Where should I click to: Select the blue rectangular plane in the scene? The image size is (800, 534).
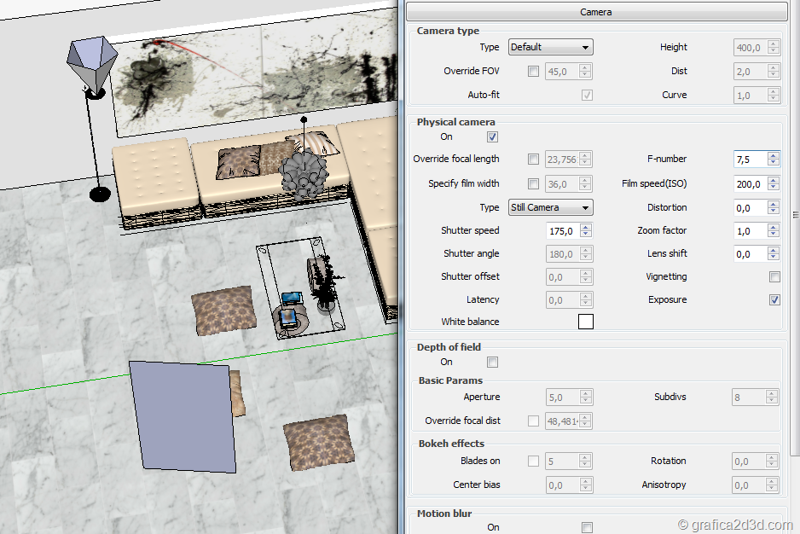(x=183, y=415)
